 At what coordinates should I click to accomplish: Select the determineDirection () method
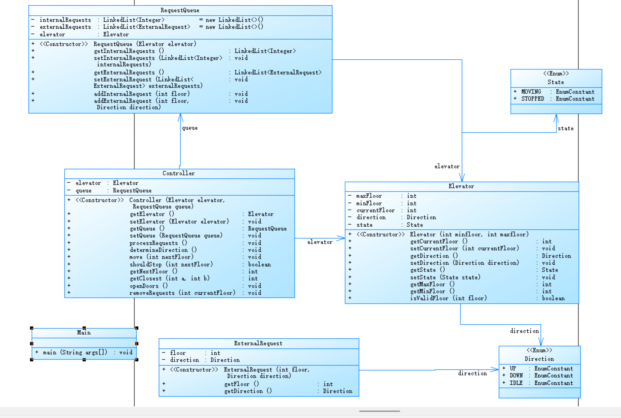[164, 250]
